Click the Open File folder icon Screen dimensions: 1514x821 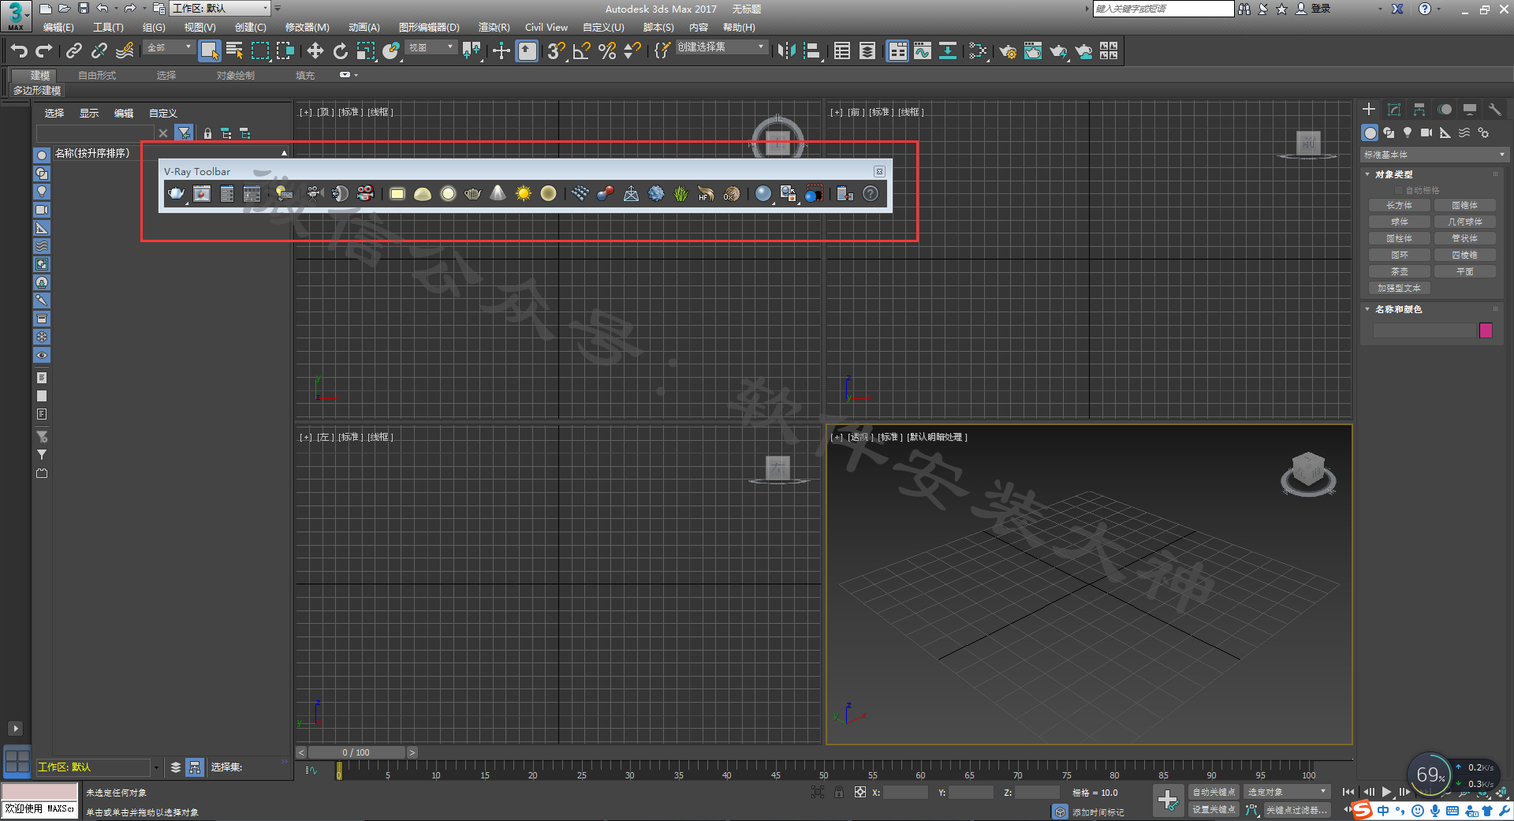click(x=64, y=9)
